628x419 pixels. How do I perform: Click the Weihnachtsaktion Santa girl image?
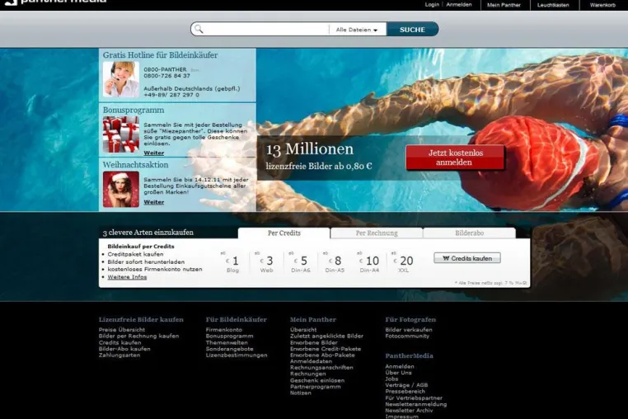tap(121, 189)
